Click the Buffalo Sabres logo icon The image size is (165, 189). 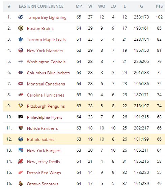pyautogui.click(x=21, y=139)
